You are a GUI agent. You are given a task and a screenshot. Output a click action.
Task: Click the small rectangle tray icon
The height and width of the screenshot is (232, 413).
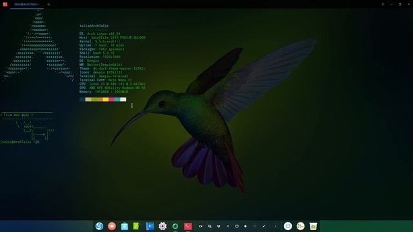(x=237, y=226)
